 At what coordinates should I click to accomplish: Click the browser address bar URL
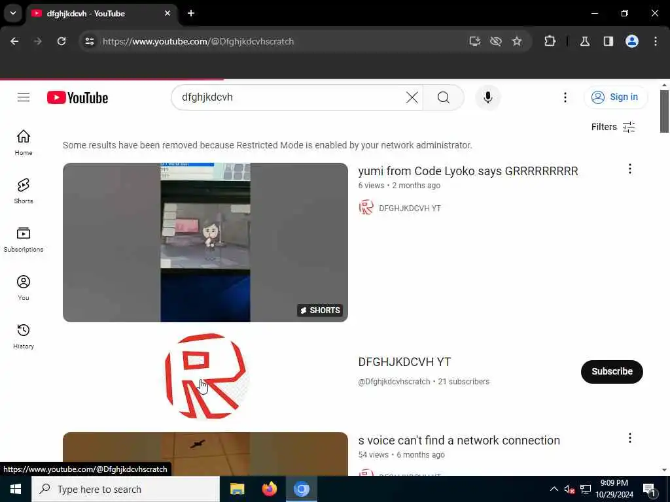coord(198,41)
